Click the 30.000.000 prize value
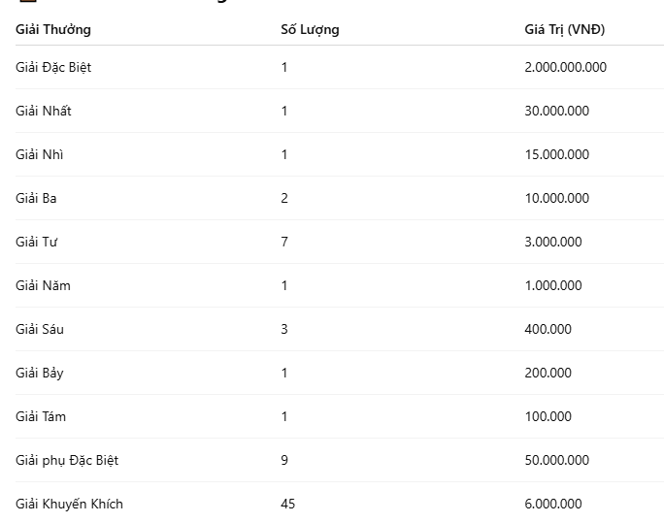The width and height of the screenshot is (664, 523). point(557,111)
